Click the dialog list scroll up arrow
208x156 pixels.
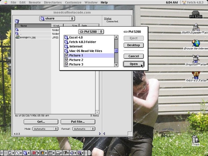[116, 37]
